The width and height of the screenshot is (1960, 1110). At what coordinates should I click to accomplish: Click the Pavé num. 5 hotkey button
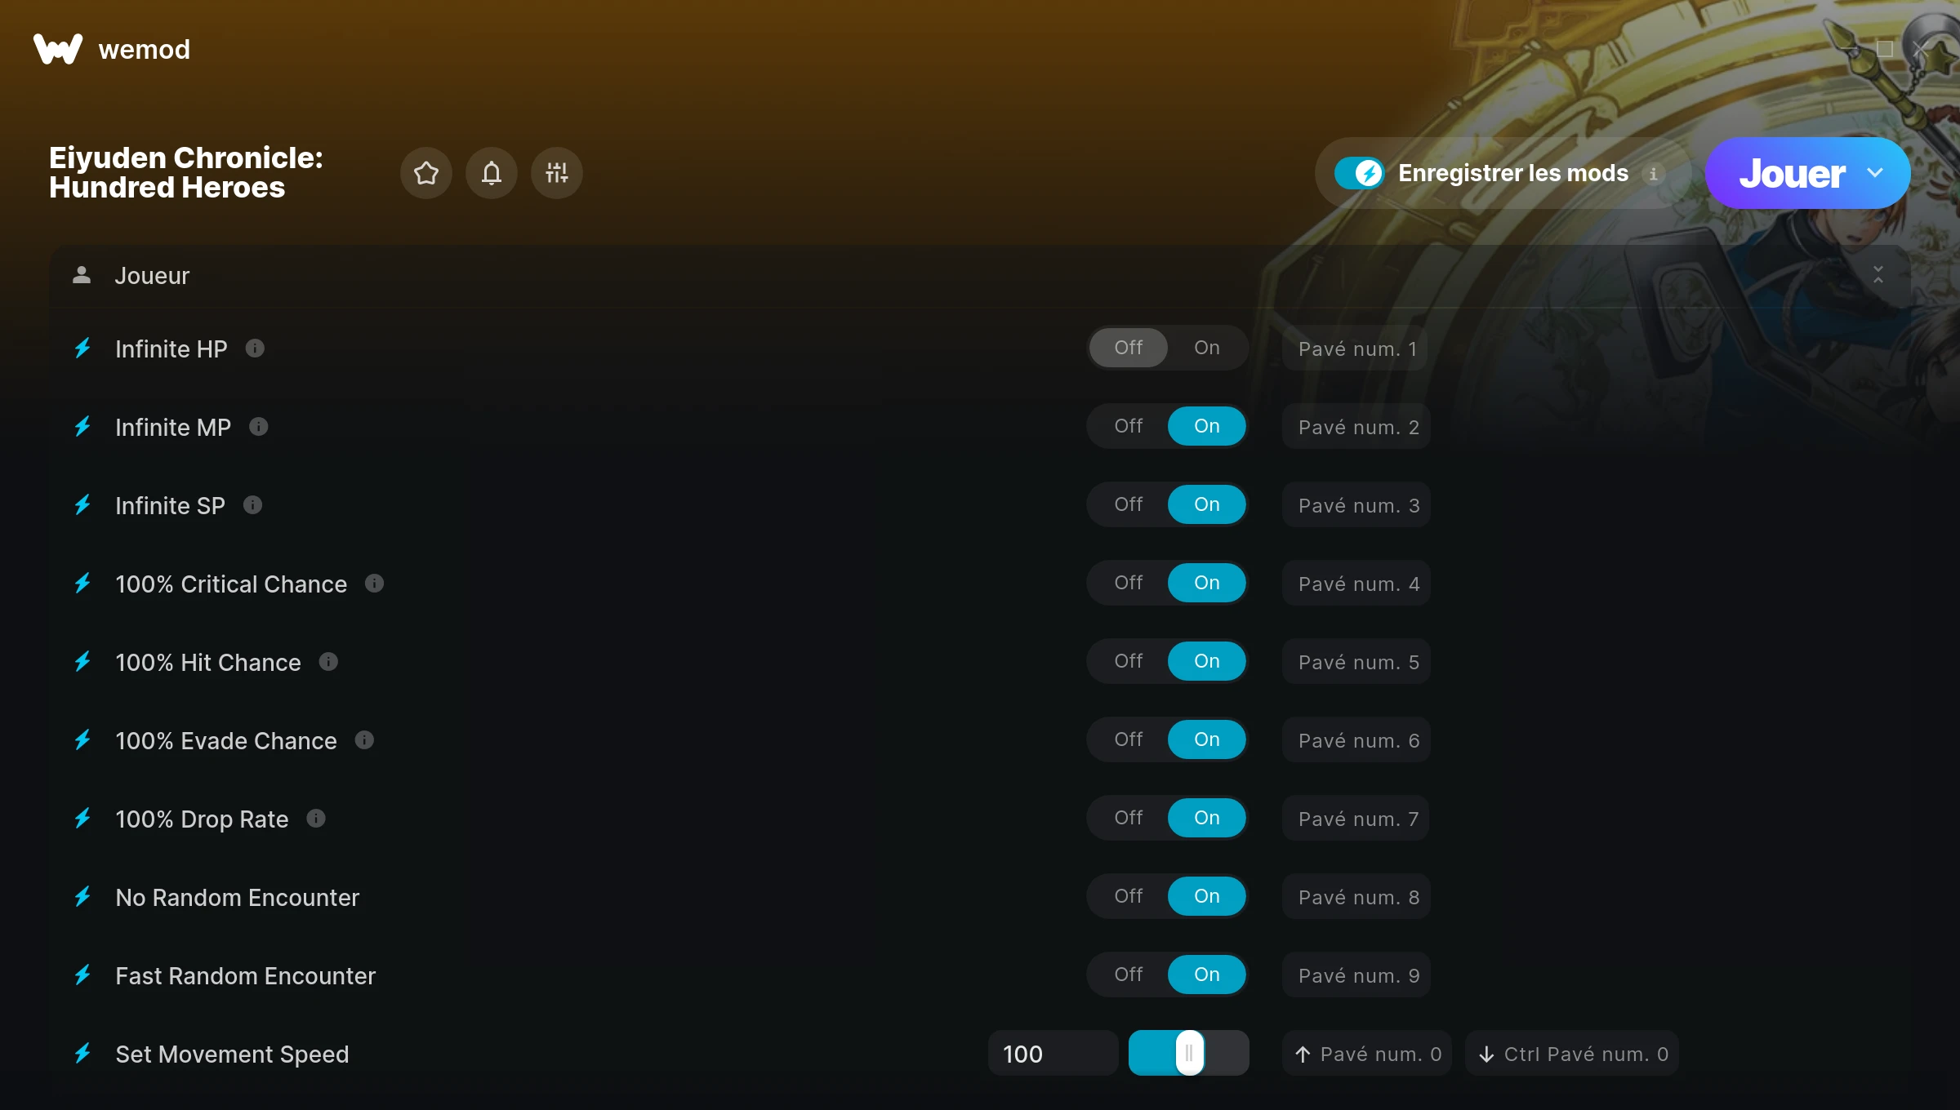coord(1356,662)
